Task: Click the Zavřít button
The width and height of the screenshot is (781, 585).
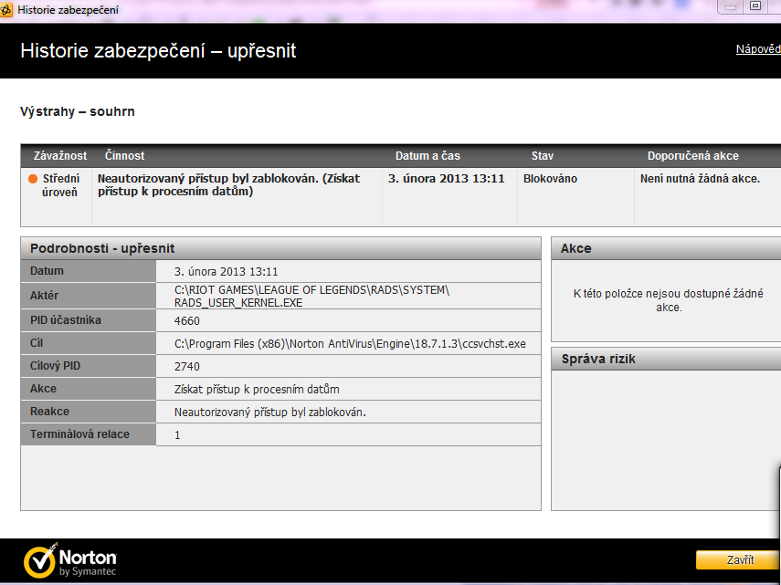Action: [x=738, y=560]
